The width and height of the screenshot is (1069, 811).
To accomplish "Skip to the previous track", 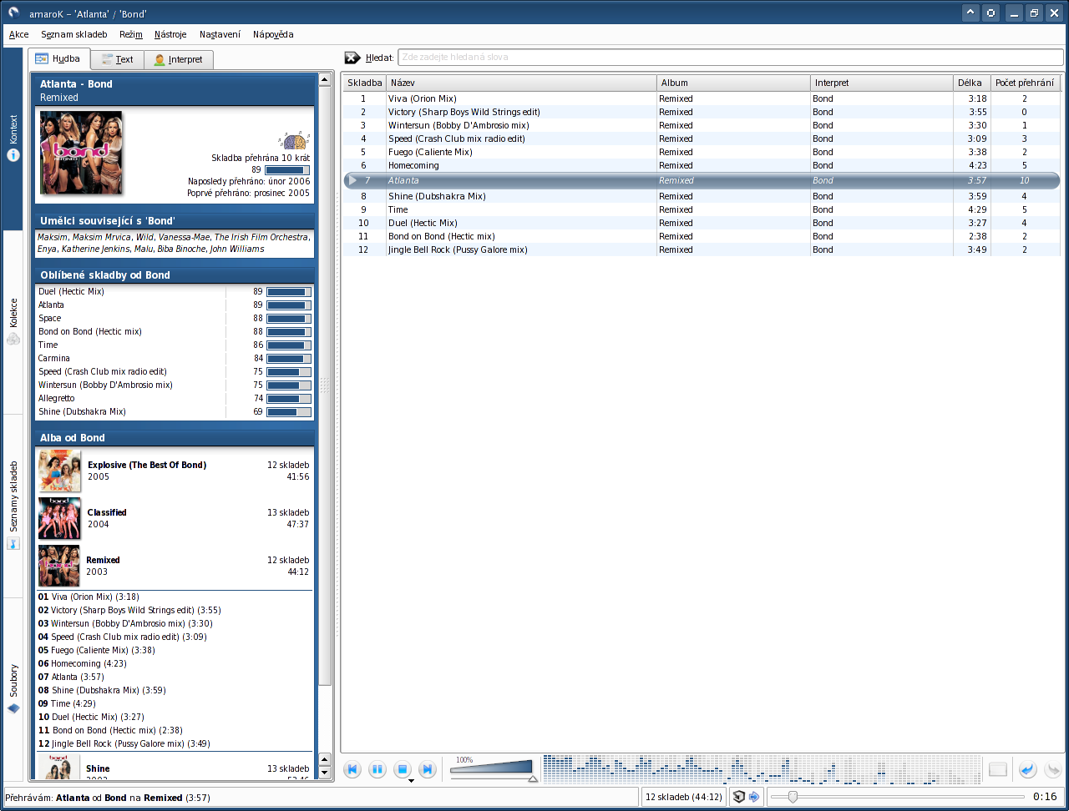I will coord(352,769).
